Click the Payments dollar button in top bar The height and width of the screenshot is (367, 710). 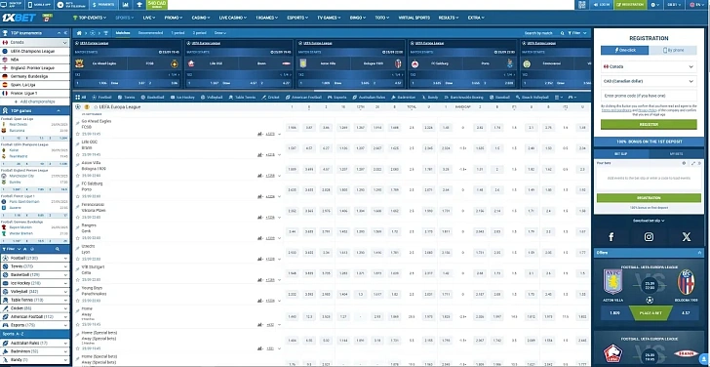(103, 5)
